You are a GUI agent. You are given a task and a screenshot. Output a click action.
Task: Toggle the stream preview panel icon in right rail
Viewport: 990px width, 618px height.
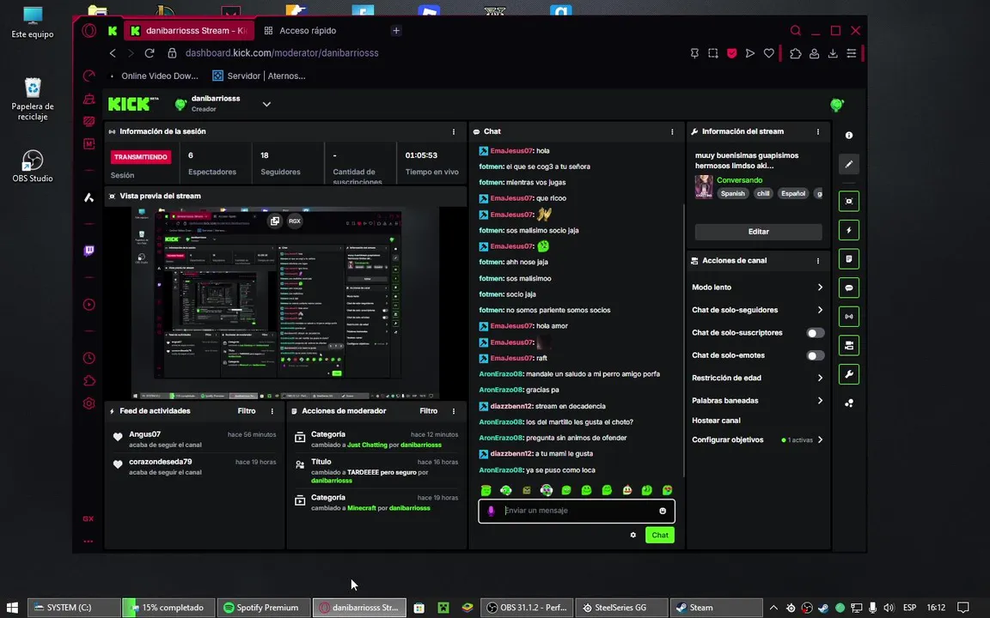(848, 201)
